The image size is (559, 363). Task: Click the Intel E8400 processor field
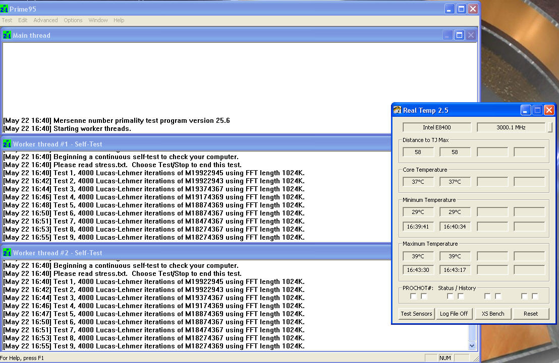point(437,127)
